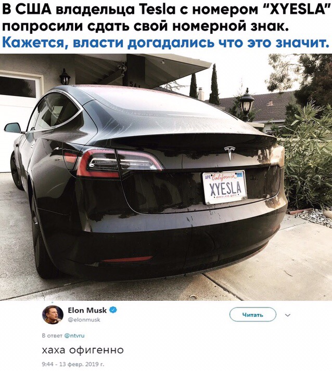Image resolution: width=332 pixels, height=371 pixels.
Task: Open the tweet options chevron menu
Action: 287,315
